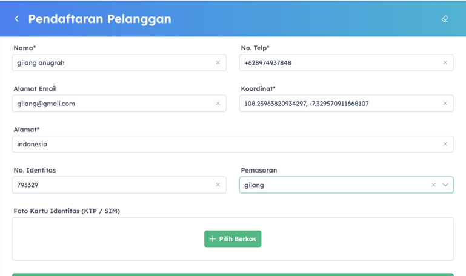Click the Pilih Berkas button
The height and width of the screenshot is (276, 466).
pos(233,239)
